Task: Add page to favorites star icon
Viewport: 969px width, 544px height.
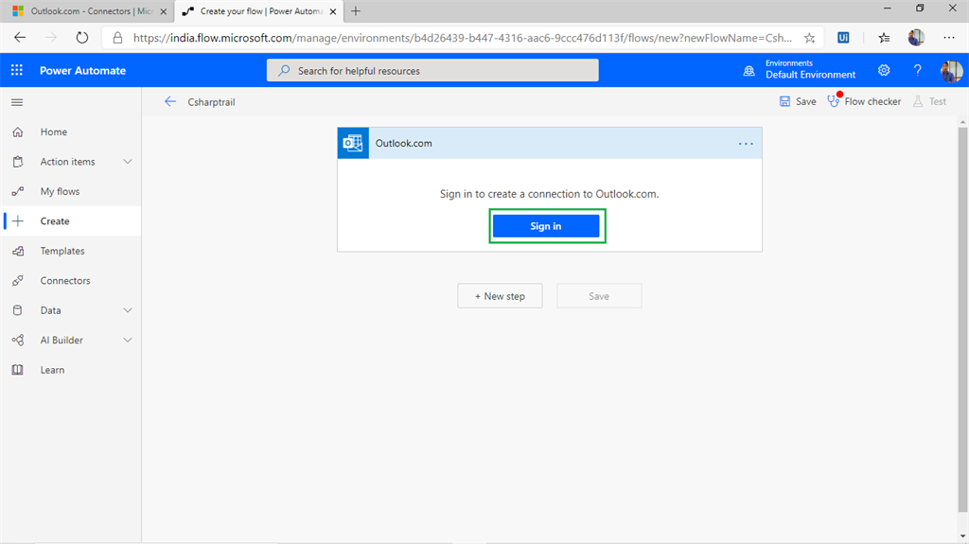Action: [809, 38]
